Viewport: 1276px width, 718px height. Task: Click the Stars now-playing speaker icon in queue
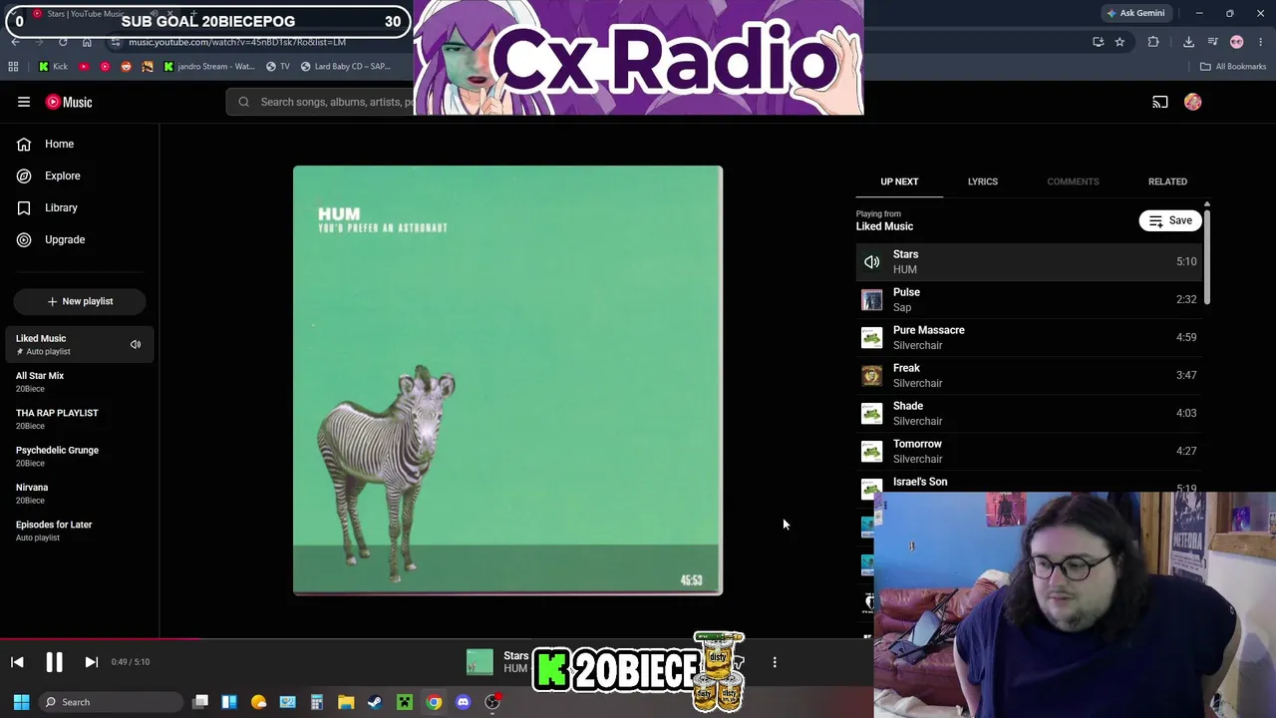point(872,261)
